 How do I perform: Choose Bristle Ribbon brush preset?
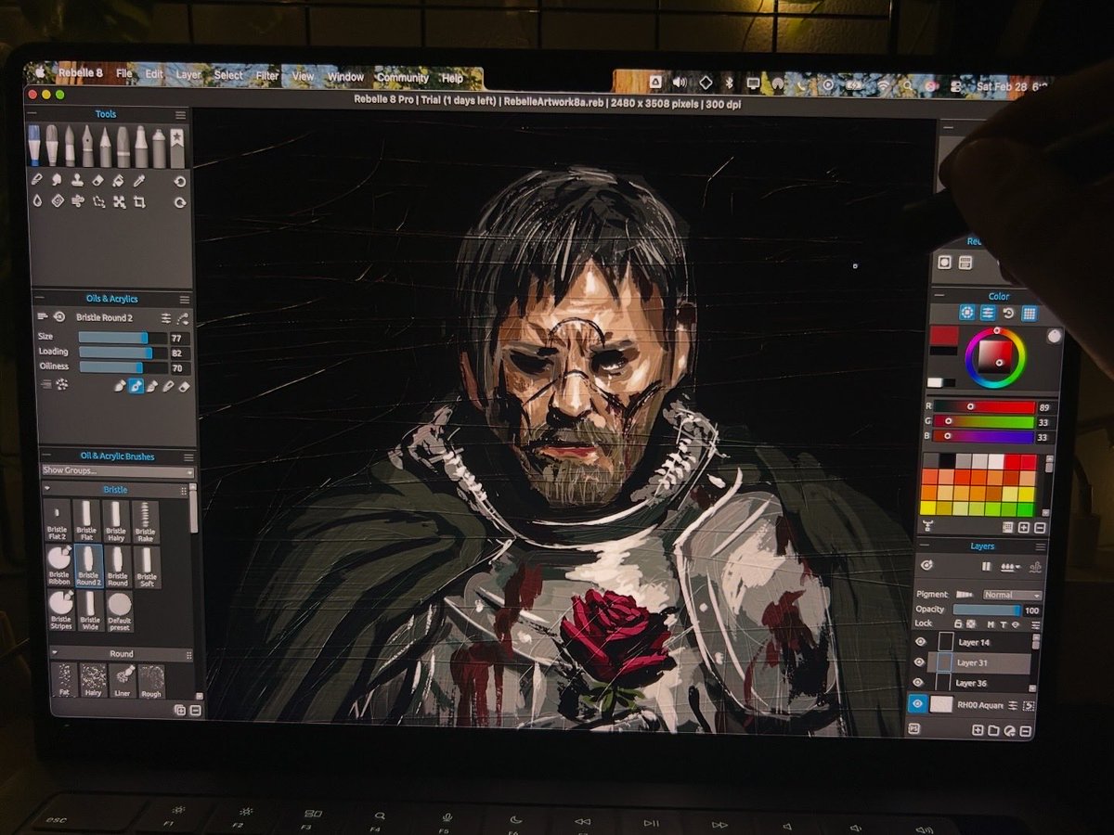pyautogui.click(x=58, y=566)
